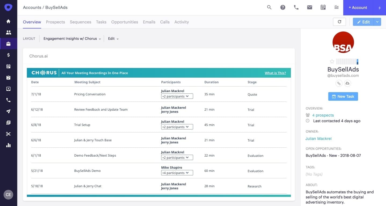Open the mail envelope icon
Screen dimensions: 386x206
click(x=309, y=8)
